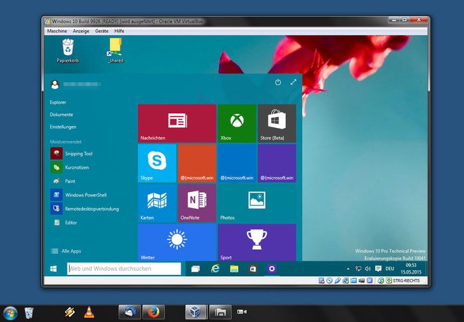464x322 pixels.
Task: Switch to Thunderbird on host taskbar
Action: point(129,312)
